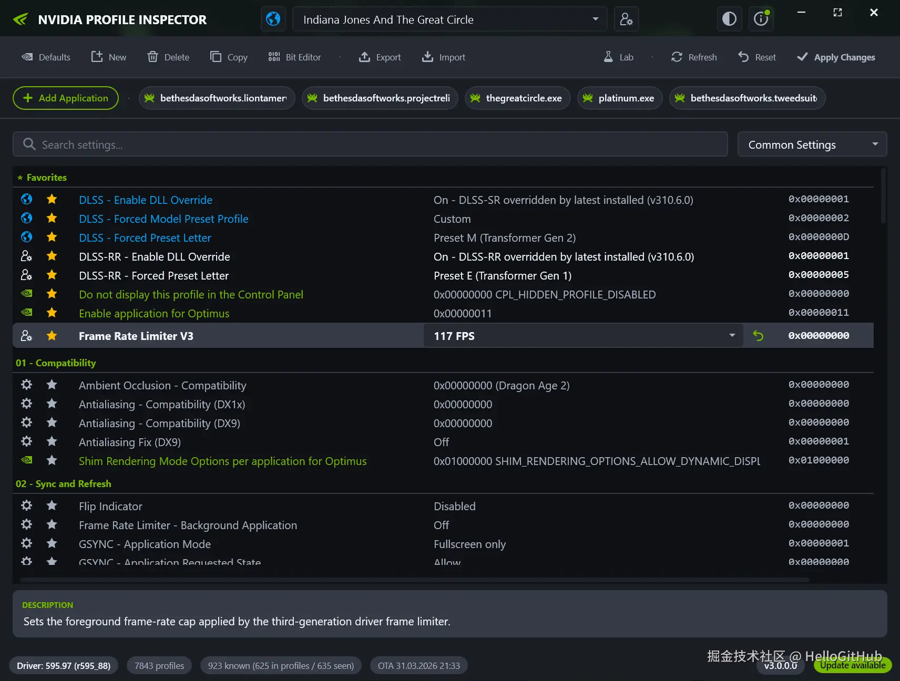Viewport: 900px width, 681px height.
Task: Delete the current profile
Action: click(x=168, y=57)
